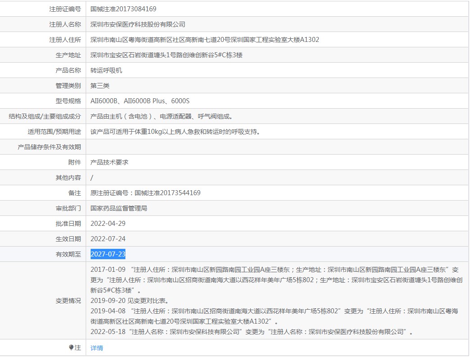Click the 变更情况 label
Image resolution: width=470 pixels, height=357 pixels.
coord(68,300)
